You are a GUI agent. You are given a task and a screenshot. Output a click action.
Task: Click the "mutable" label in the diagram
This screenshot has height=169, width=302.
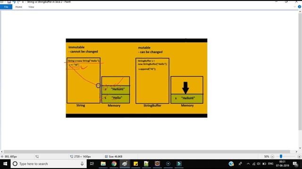tap(144, 47)
